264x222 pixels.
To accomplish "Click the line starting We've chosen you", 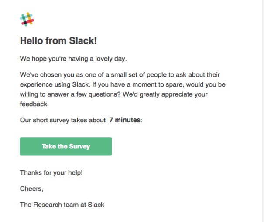I will coord(120,75).
